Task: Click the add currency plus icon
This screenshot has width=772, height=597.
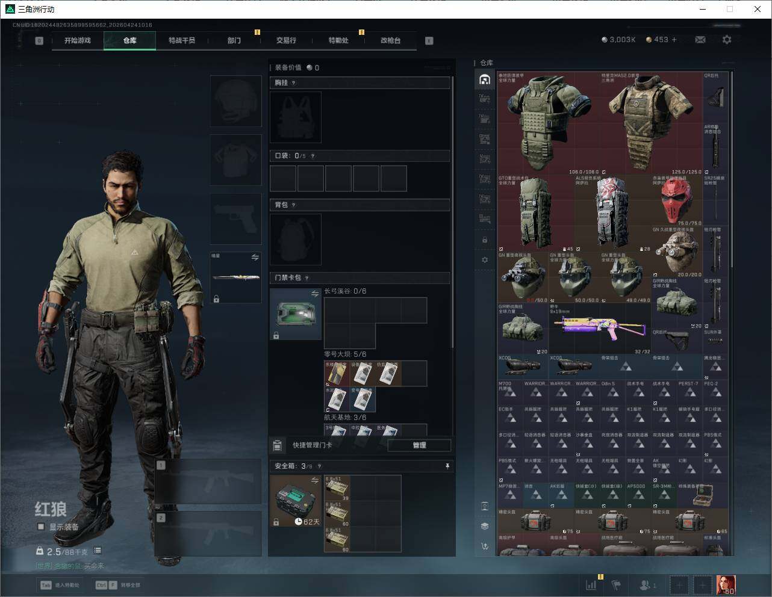Action: point(674,40)
